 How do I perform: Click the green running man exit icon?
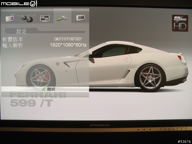(x=43, y=89)
